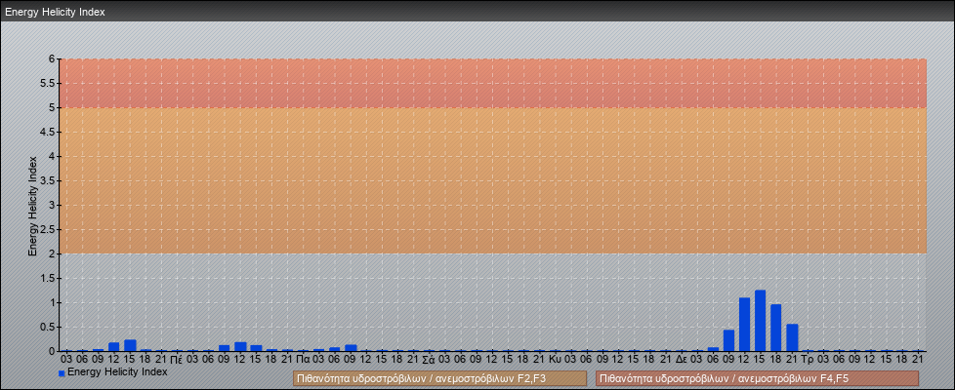Click the y-axis value 3.5 label
955x390 pixels.
pos(49,180)
